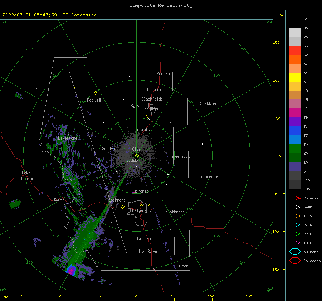
Task: Click the dBZ legend heading
Action: tap(303, 19)
